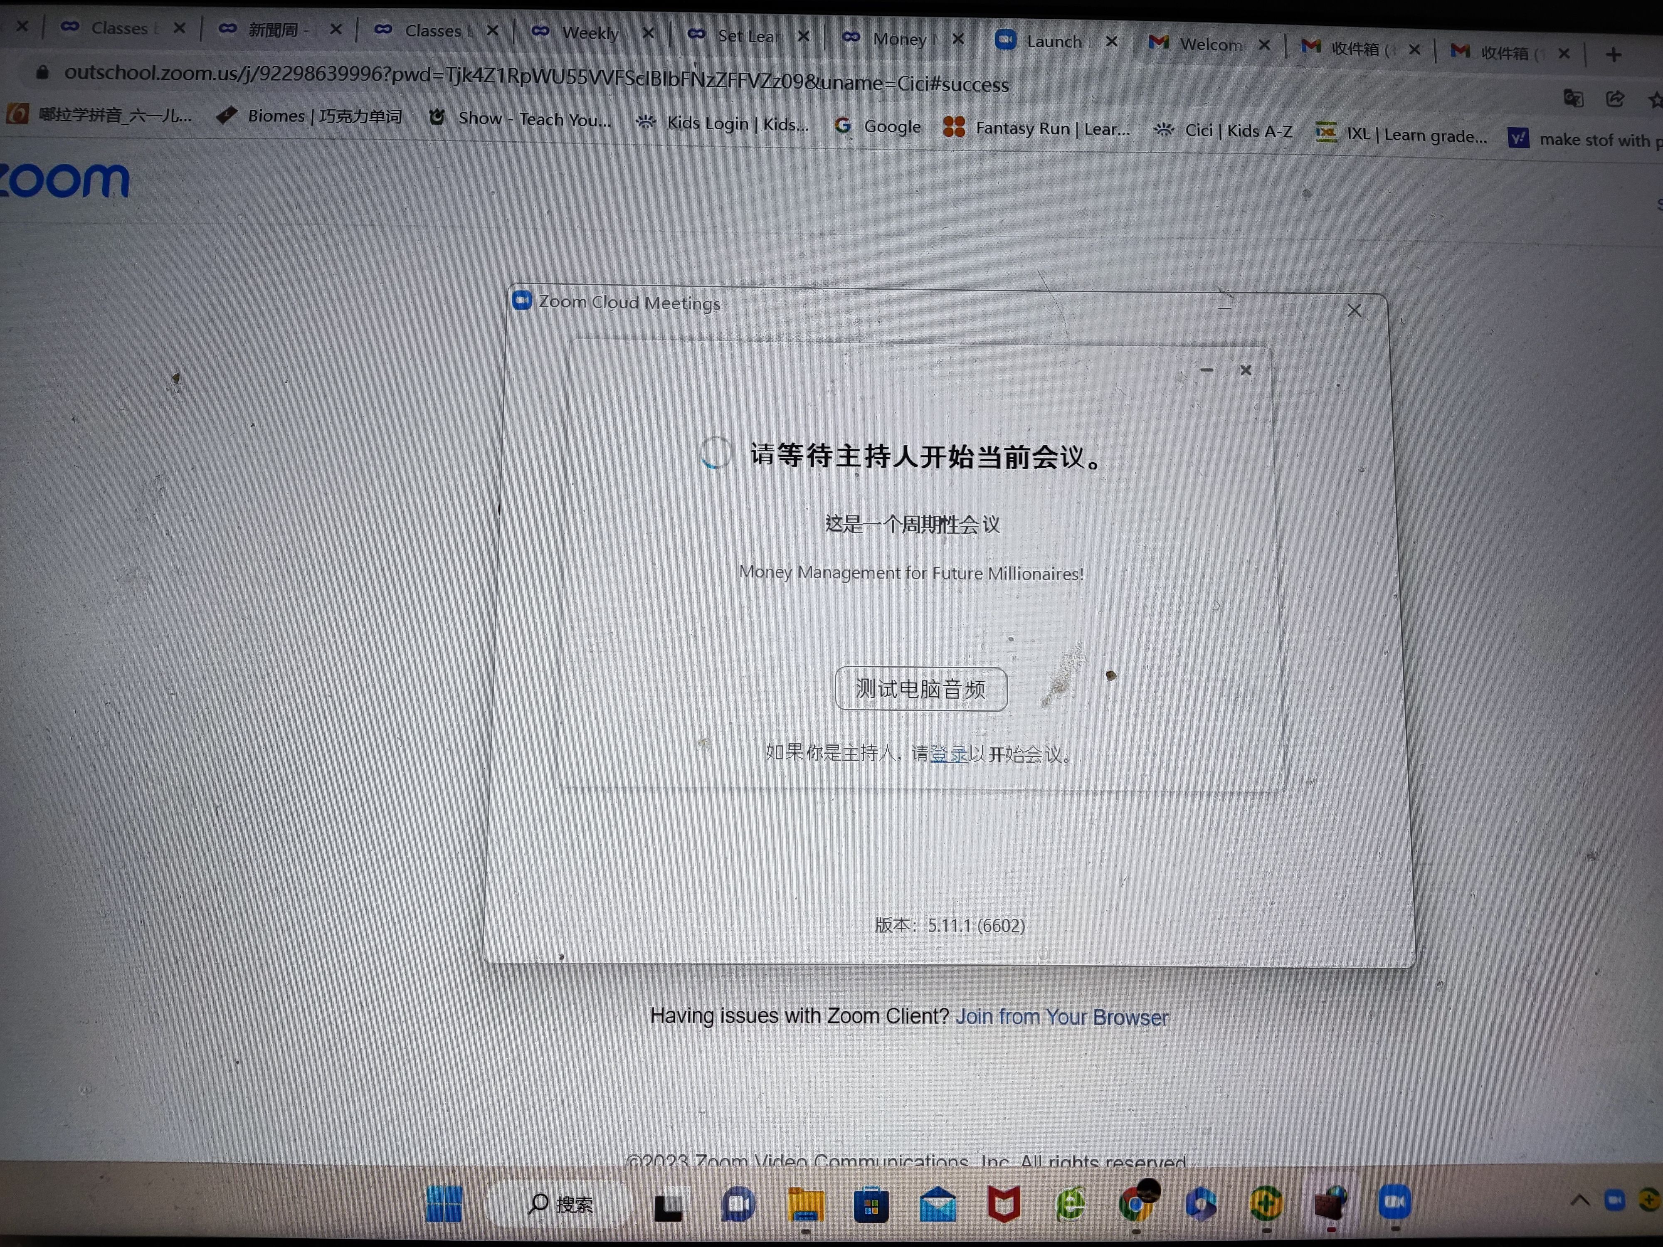Switch to the Money browser tab

point(899,38)
